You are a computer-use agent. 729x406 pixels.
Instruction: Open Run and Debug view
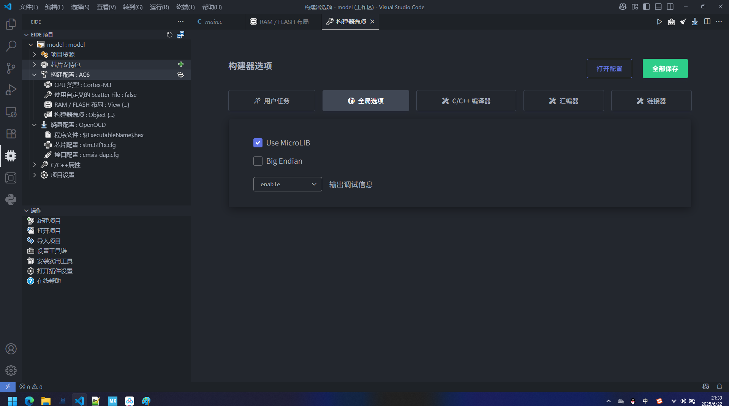pyautogui.click(x=11, y=90)
